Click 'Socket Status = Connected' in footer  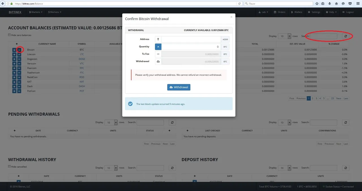pyautogui.click(x=338, y=186)
